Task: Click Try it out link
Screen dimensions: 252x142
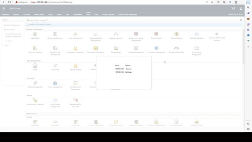Action: point(9,41)
